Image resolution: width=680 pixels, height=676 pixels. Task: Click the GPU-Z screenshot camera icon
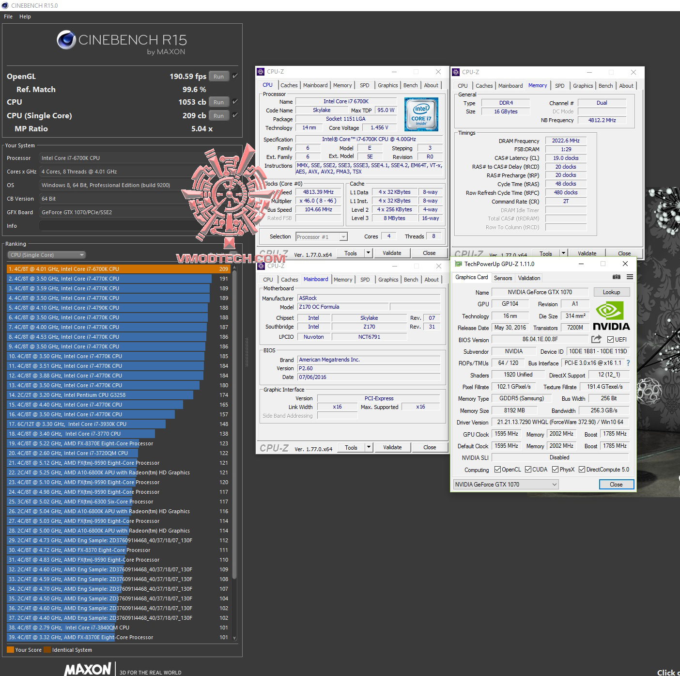coord(616,277)
